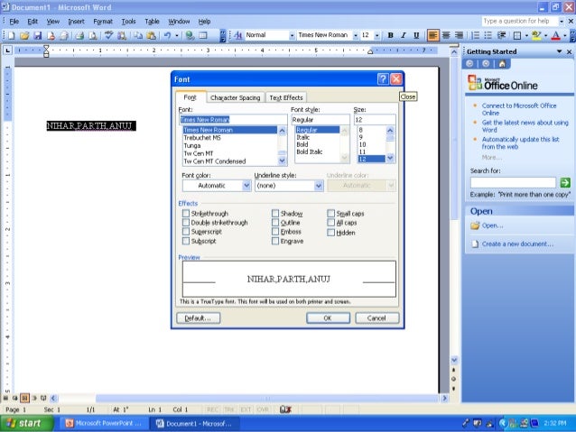The image size is (576, 432).
Task: Click the Copy toolbar icon
Action: coord(138,35)
